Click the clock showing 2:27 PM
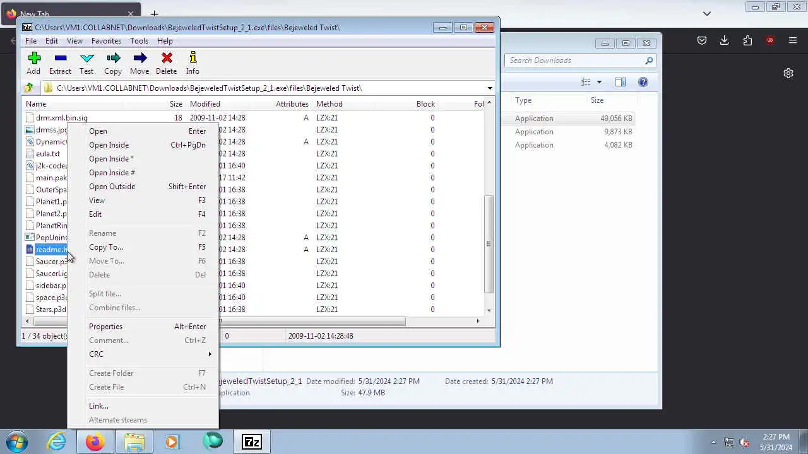The width and height of the screenshot is (808, 454). click(x=776, y=437)
